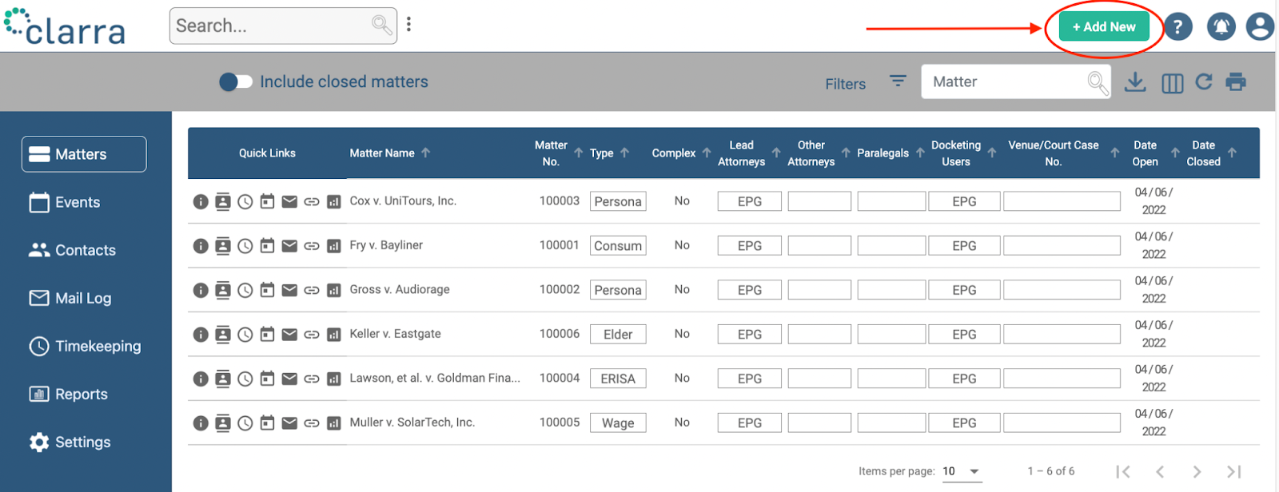Click the magnifier icon in Matter search box
Screen dimensions: 1279x492
tap(1098, 82)
